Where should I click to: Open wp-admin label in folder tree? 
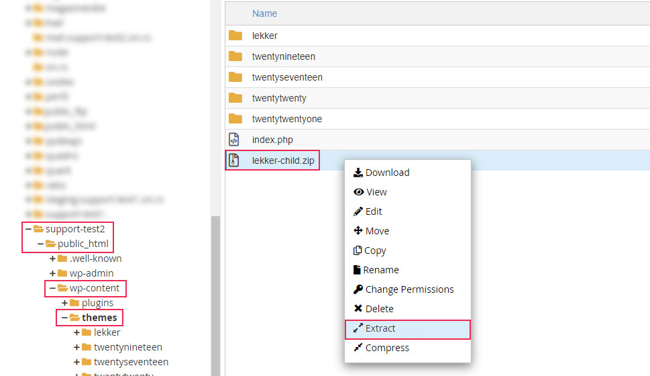pyautogui.click(x=92, y=273)
